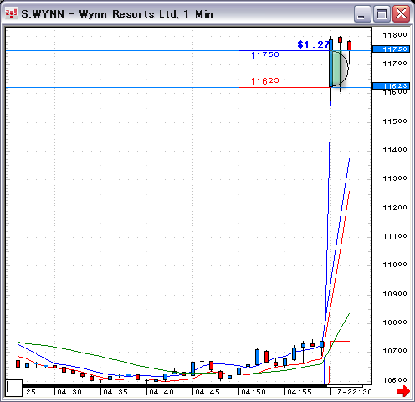Screen dimensions: 415x402
Task: Close the S.WYNN chart window
Action: tap(401, 14)
